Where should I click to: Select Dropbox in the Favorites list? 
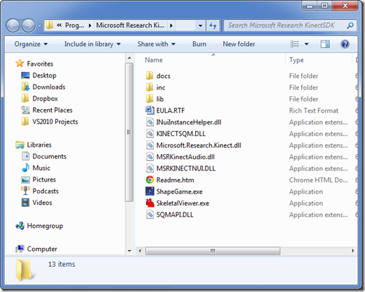tap(39, 98)
